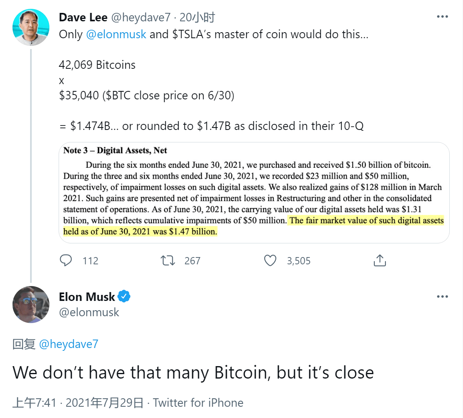Screen dimensions: 463x418
Task: Click the @elonmusk handle below Elon's name
Action: click(89, 312)
